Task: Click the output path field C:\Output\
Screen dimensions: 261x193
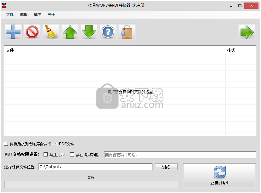Action: [95, 167]
